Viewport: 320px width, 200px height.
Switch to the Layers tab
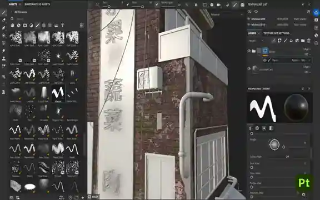pyautogui.click(x=252, y=33)
